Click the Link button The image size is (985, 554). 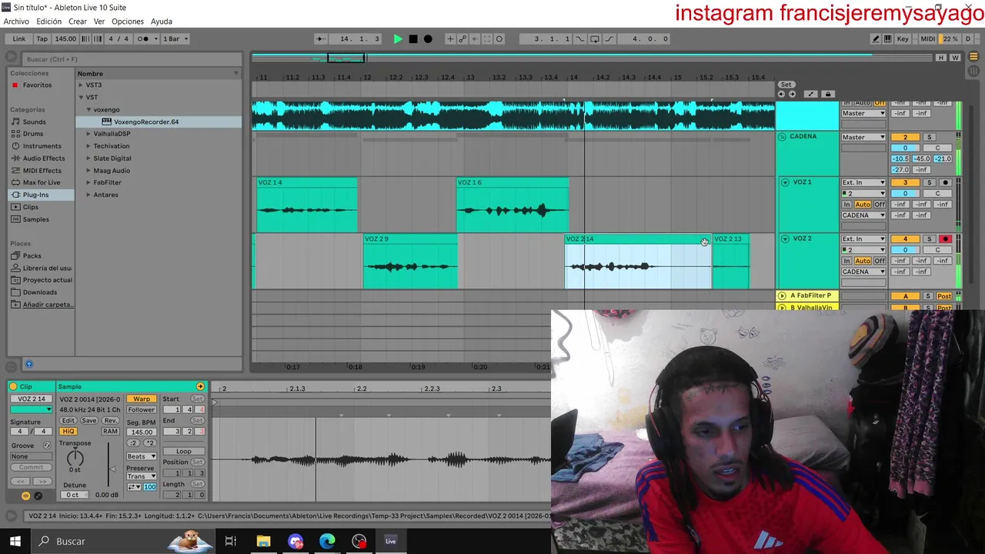18,38
